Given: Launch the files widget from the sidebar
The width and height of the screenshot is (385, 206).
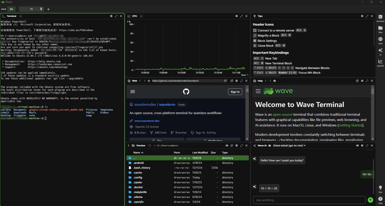Looking at the screenshot, I should pyautogui.click(x=380, y=29).
